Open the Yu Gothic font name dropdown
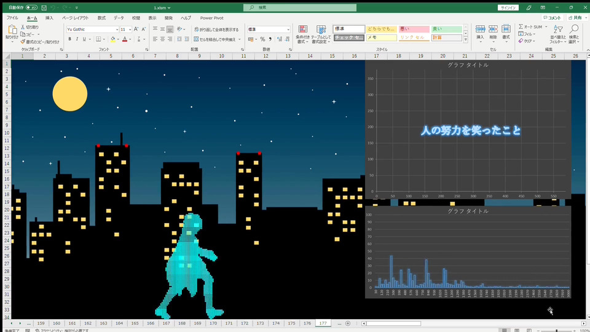590x332 pixels. pos(117,30)
